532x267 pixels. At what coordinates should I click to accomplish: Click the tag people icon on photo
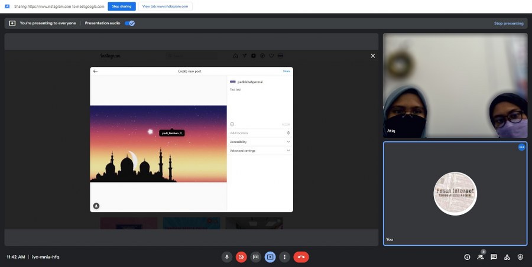tap(96, 206)
